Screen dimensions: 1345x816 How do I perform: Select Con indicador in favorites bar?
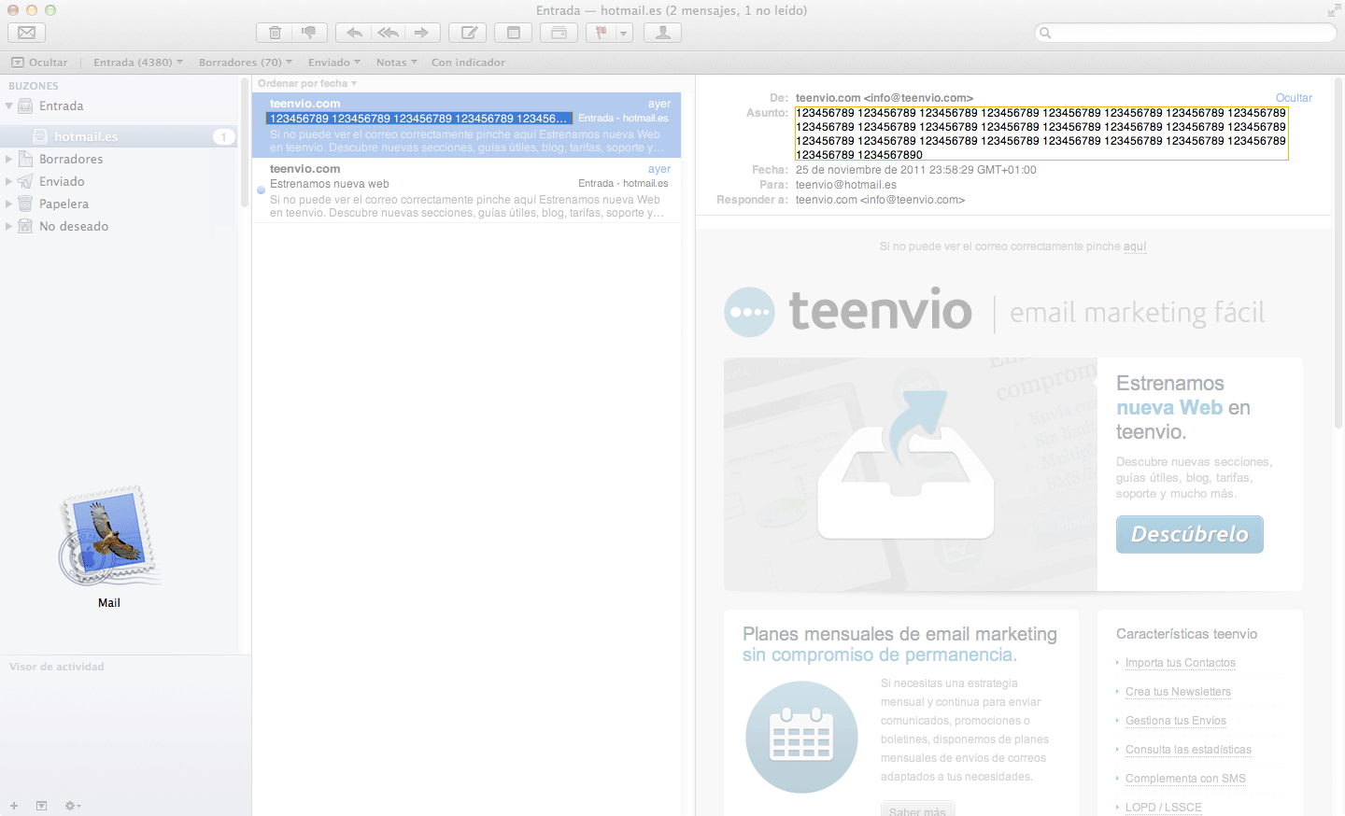tap(468, 63)
